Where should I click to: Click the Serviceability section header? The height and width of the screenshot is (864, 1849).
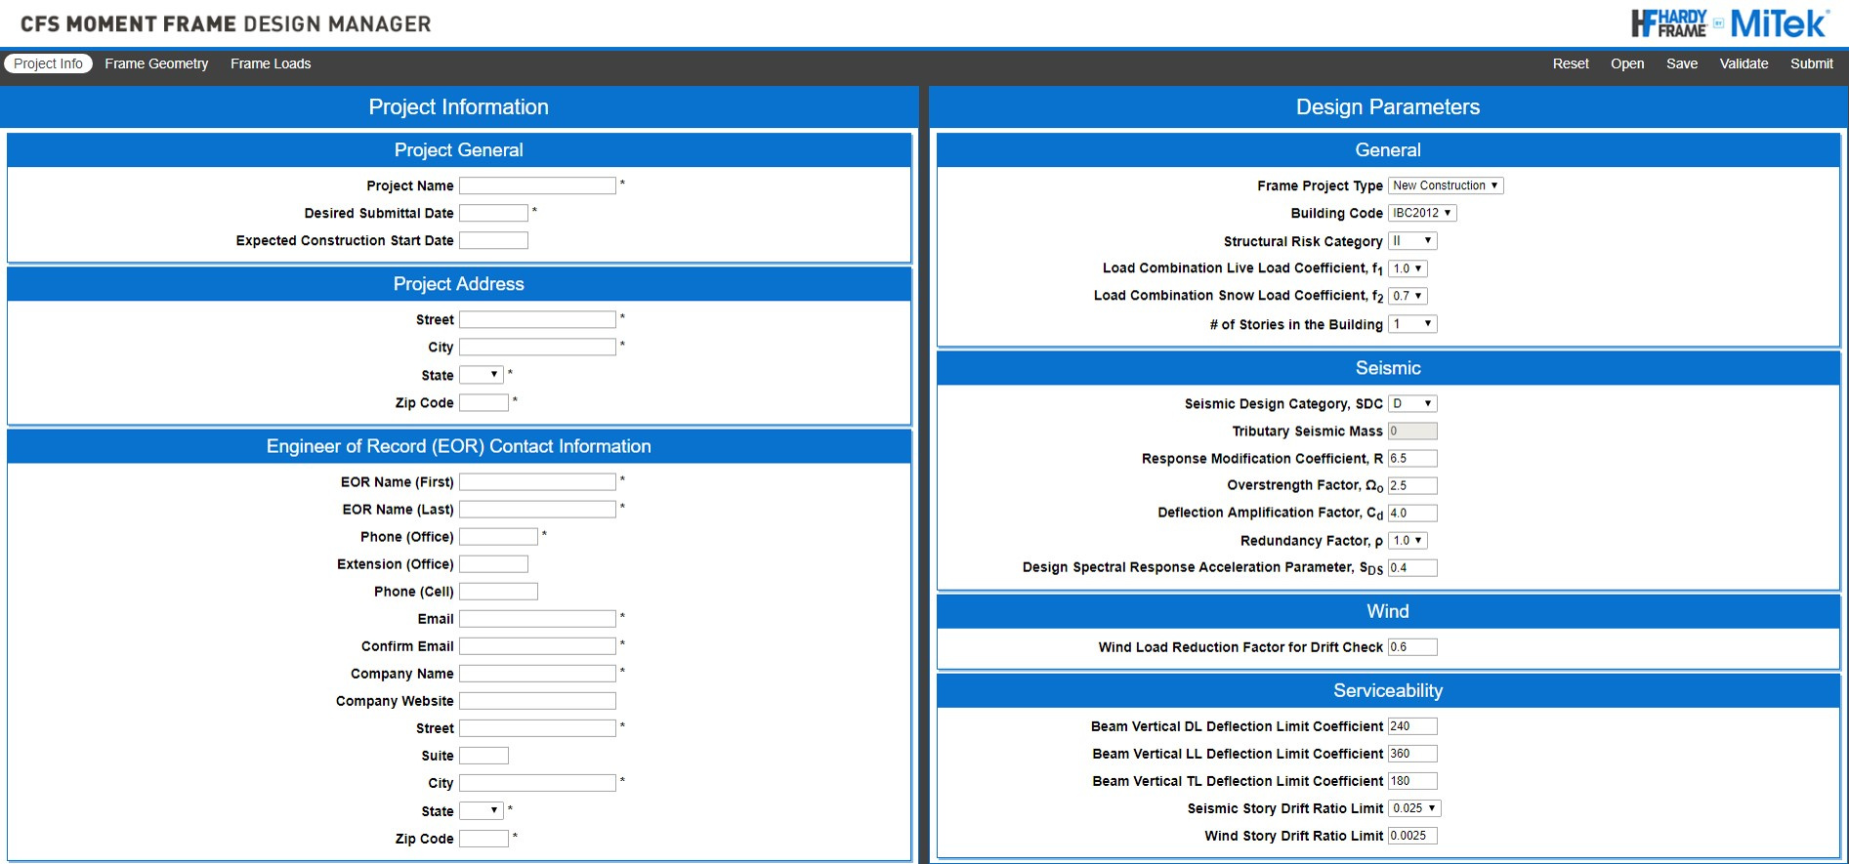pos(1388,690)
